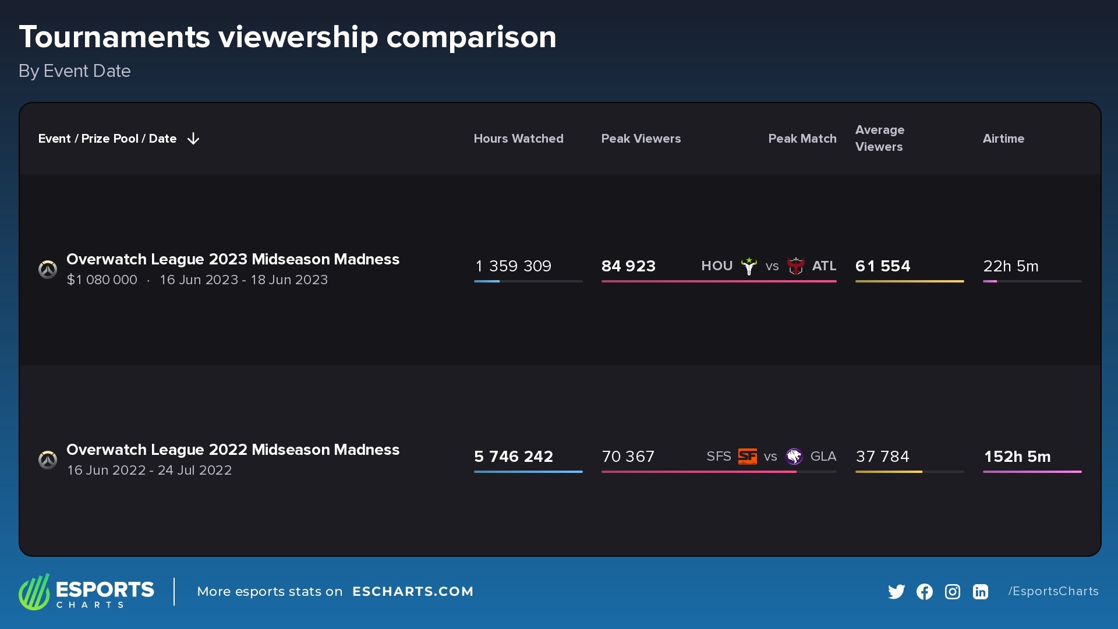The height and width of the screenshot is (629, 1118).
Task: Click the HOU team abbreviation
Action: pyautogui.click(x=717, y=266)
